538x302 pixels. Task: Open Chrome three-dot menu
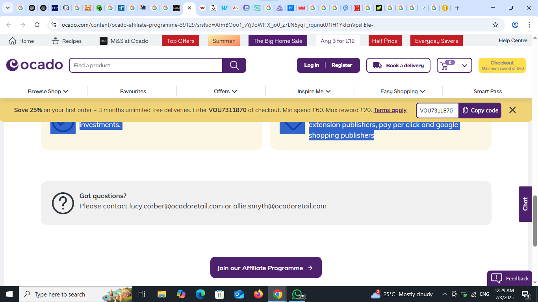tap(529, 25)
